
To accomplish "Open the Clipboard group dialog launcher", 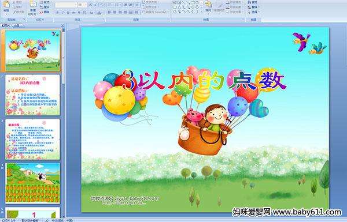I will point(24,20).
